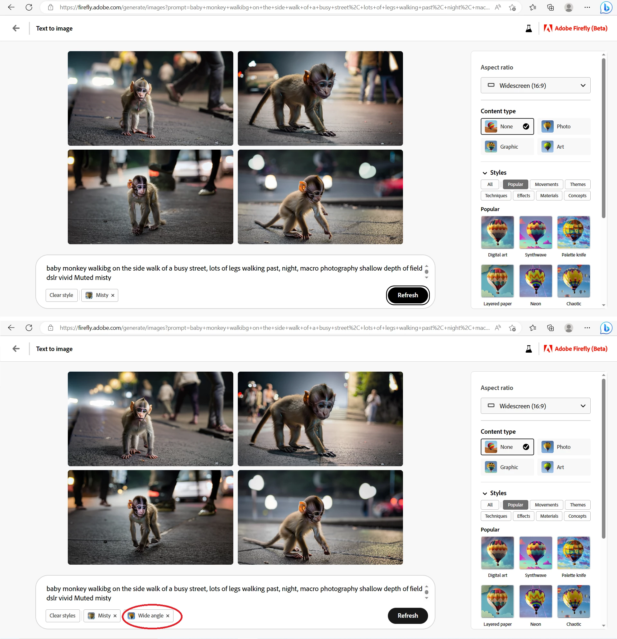Switch to Movements styles tab in upper window
This screenshot has width=617, height=639.
click(546, 185)
